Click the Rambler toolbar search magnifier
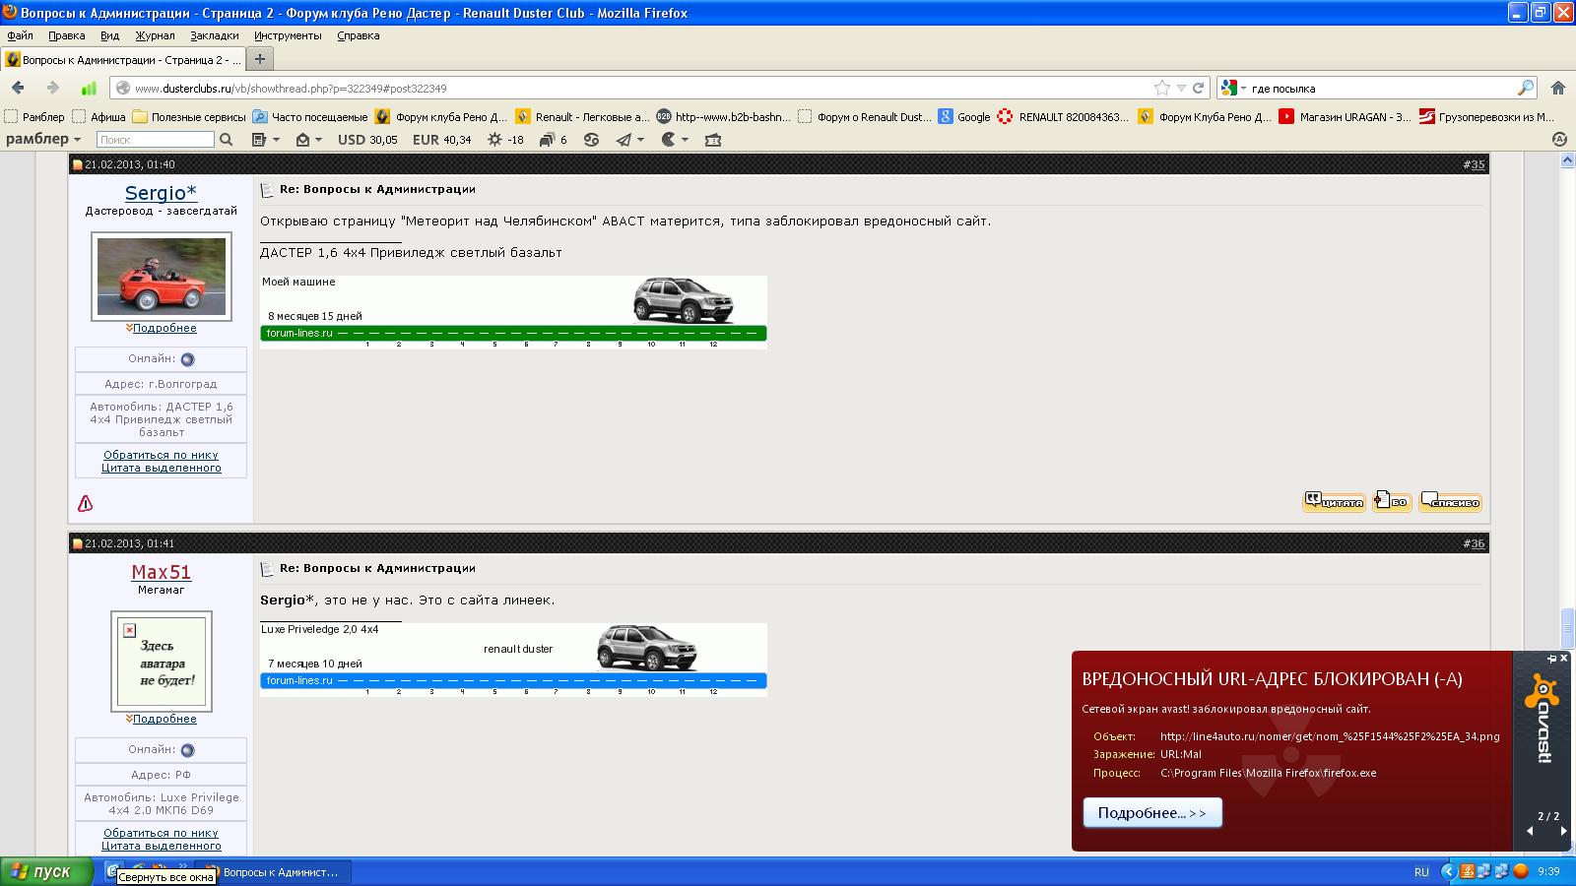Screen dimensions: 1576x886 pyautogui.click(x=227, y=140)
